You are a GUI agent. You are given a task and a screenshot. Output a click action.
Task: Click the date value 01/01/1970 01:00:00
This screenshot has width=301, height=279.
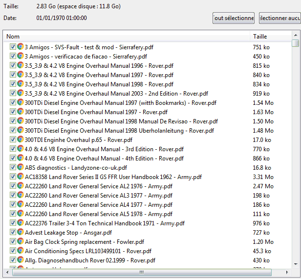pyautogui.click(x=62, y=18)
